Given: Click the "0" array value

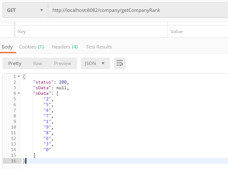Looking at the screenshot, I should (47, 150).
